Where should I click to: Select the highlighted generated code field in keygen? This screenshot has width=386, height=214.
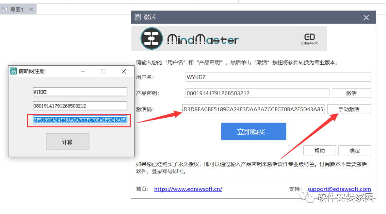pyautogui.click(x=80, y=120)
